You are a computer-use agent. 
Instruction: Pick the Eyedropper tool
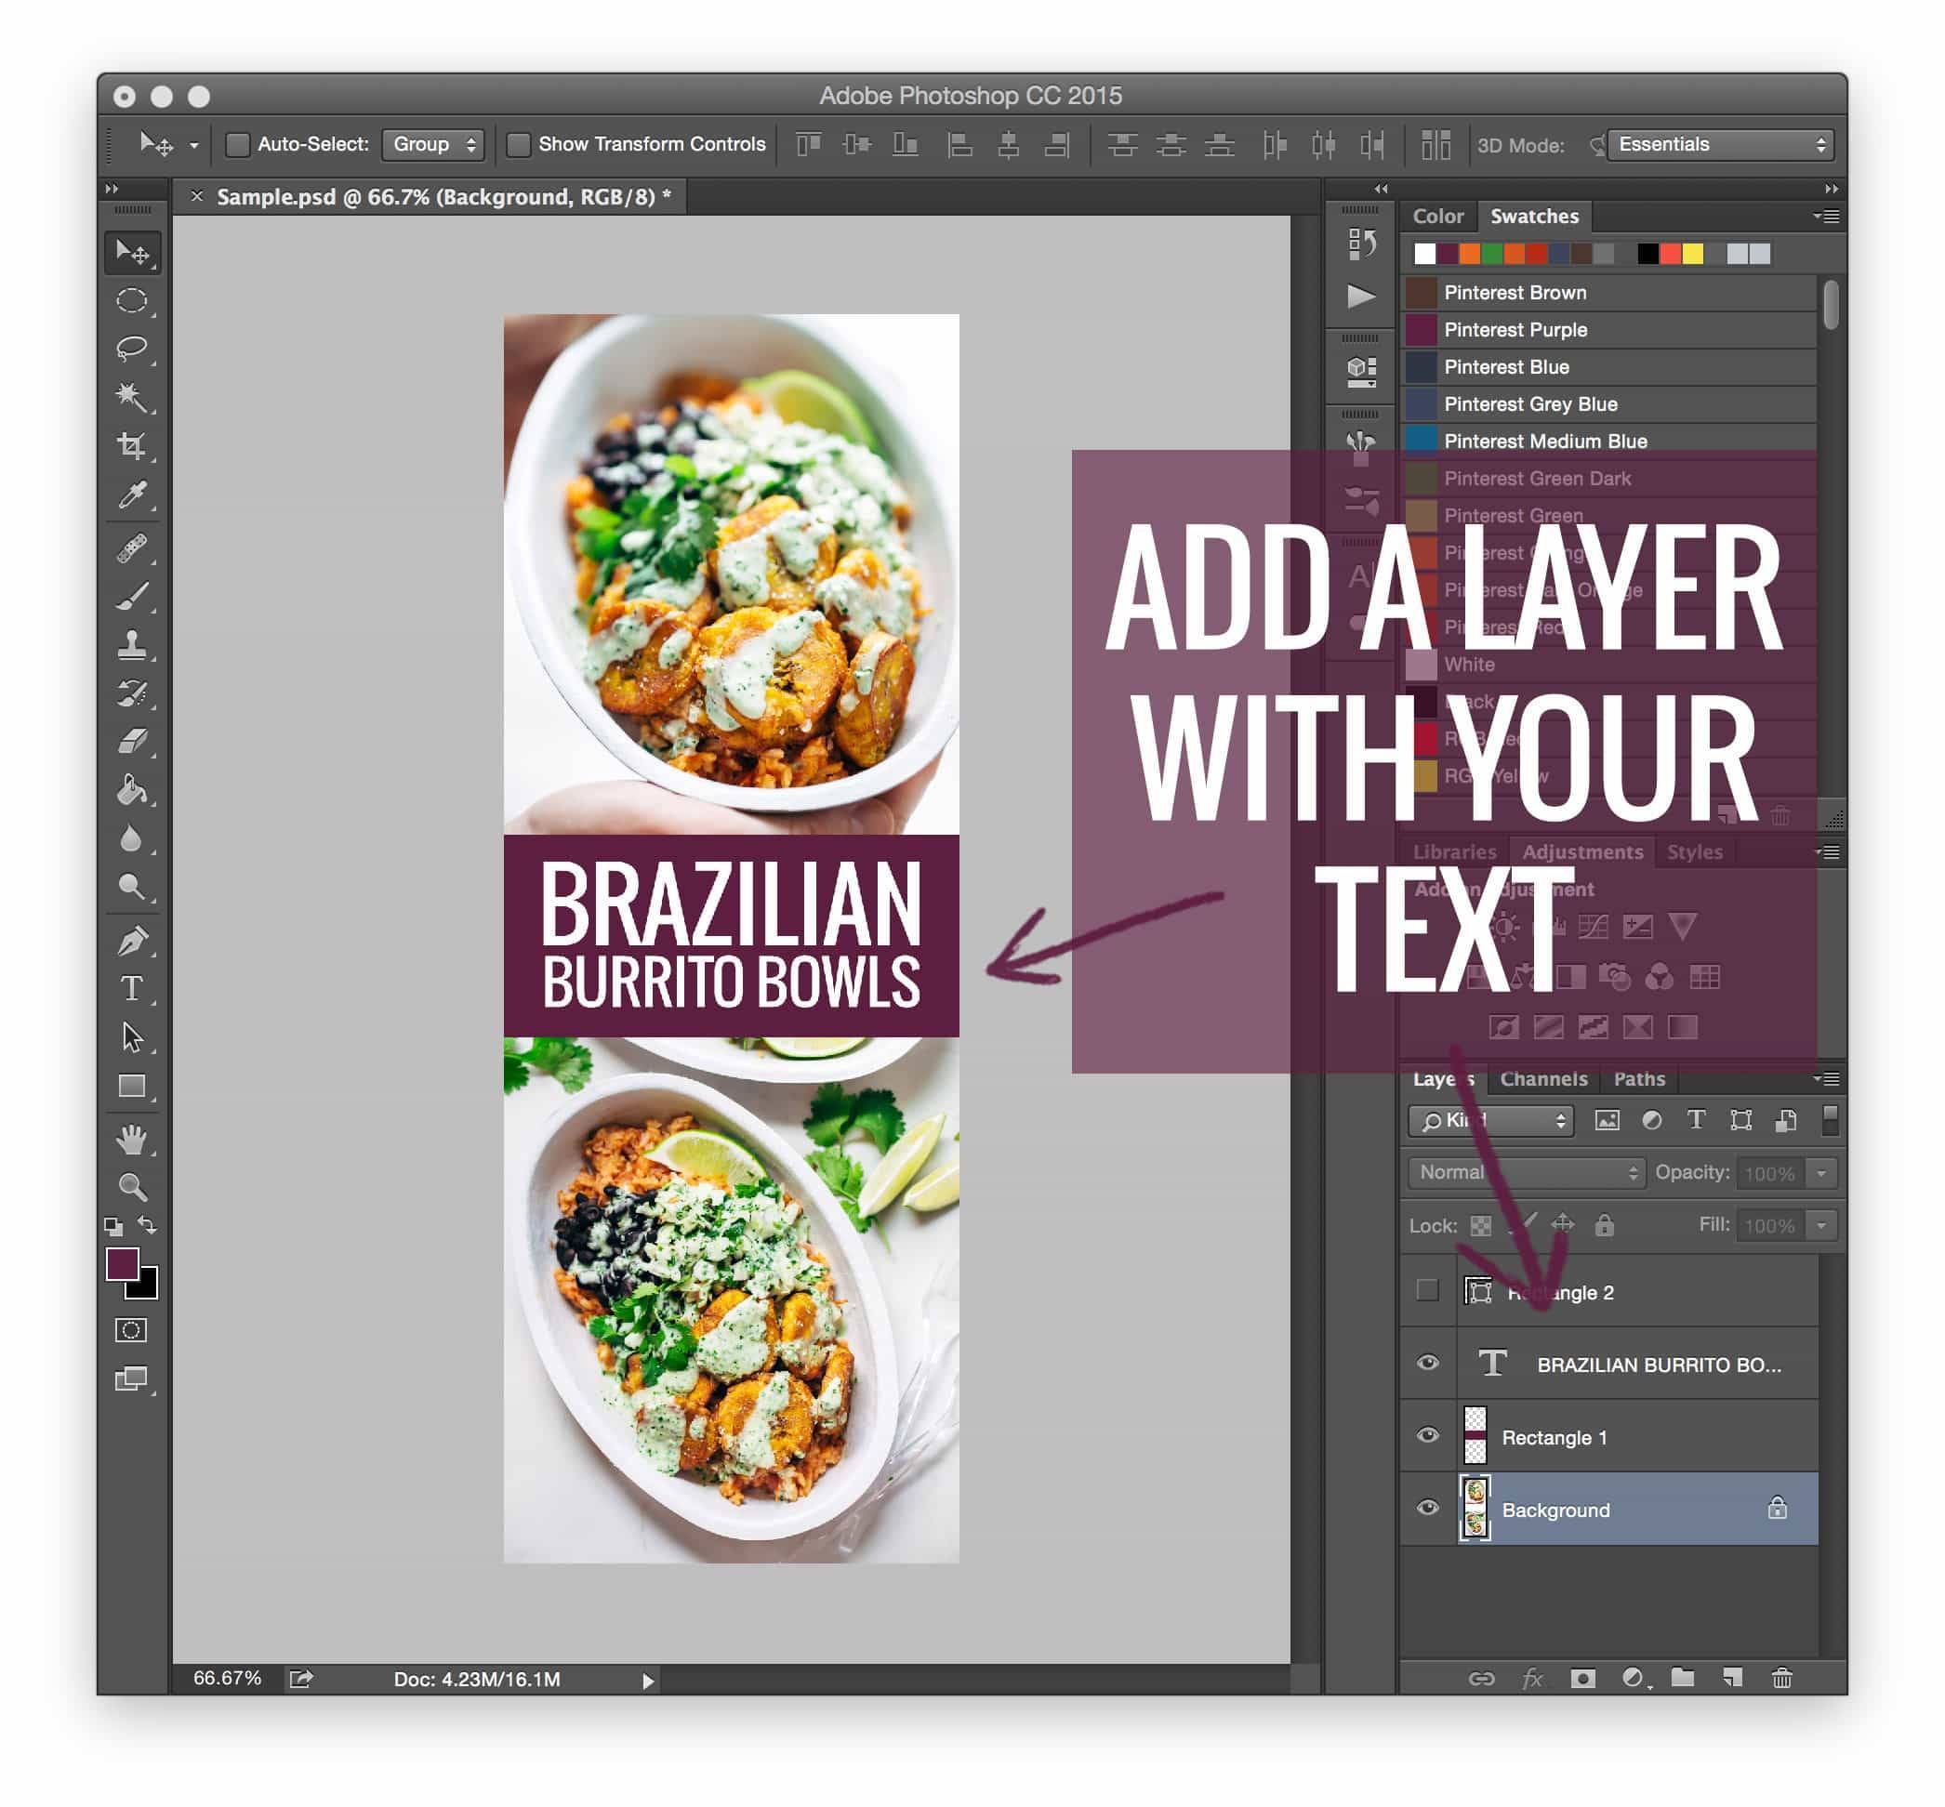[x=131, y=495]
